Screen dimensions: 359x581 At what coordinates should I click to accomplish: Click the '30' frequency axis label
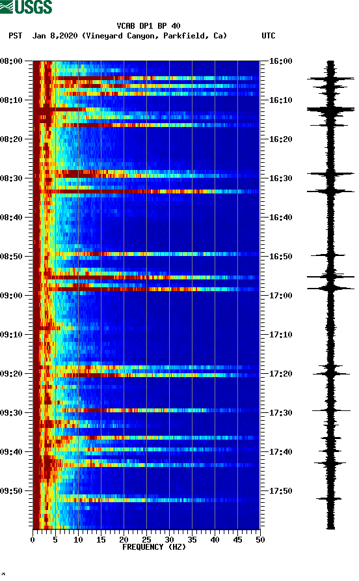pos(169,540)
